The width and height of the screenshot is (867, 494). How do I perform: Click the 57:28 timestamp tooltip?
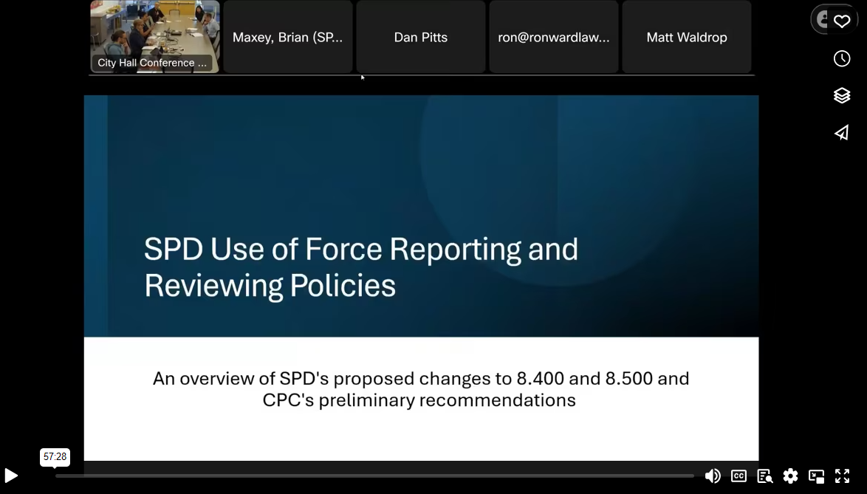tap(55, 457)
